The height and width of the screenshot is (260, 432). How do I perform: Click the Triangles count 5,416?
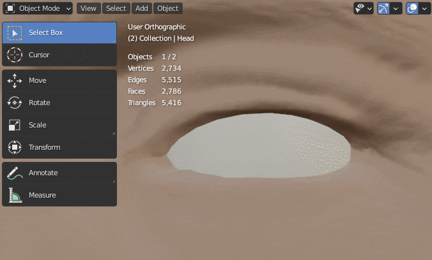click(171, 103)
